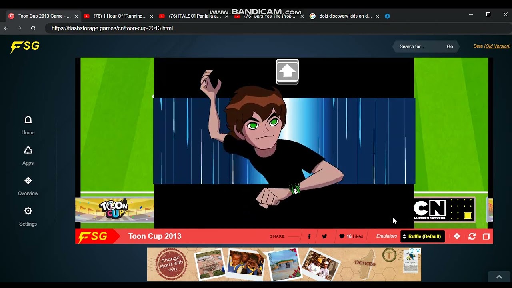Click the browser address bar URL
Viewport: 512px width, 288px height.
tap(112, 28)
